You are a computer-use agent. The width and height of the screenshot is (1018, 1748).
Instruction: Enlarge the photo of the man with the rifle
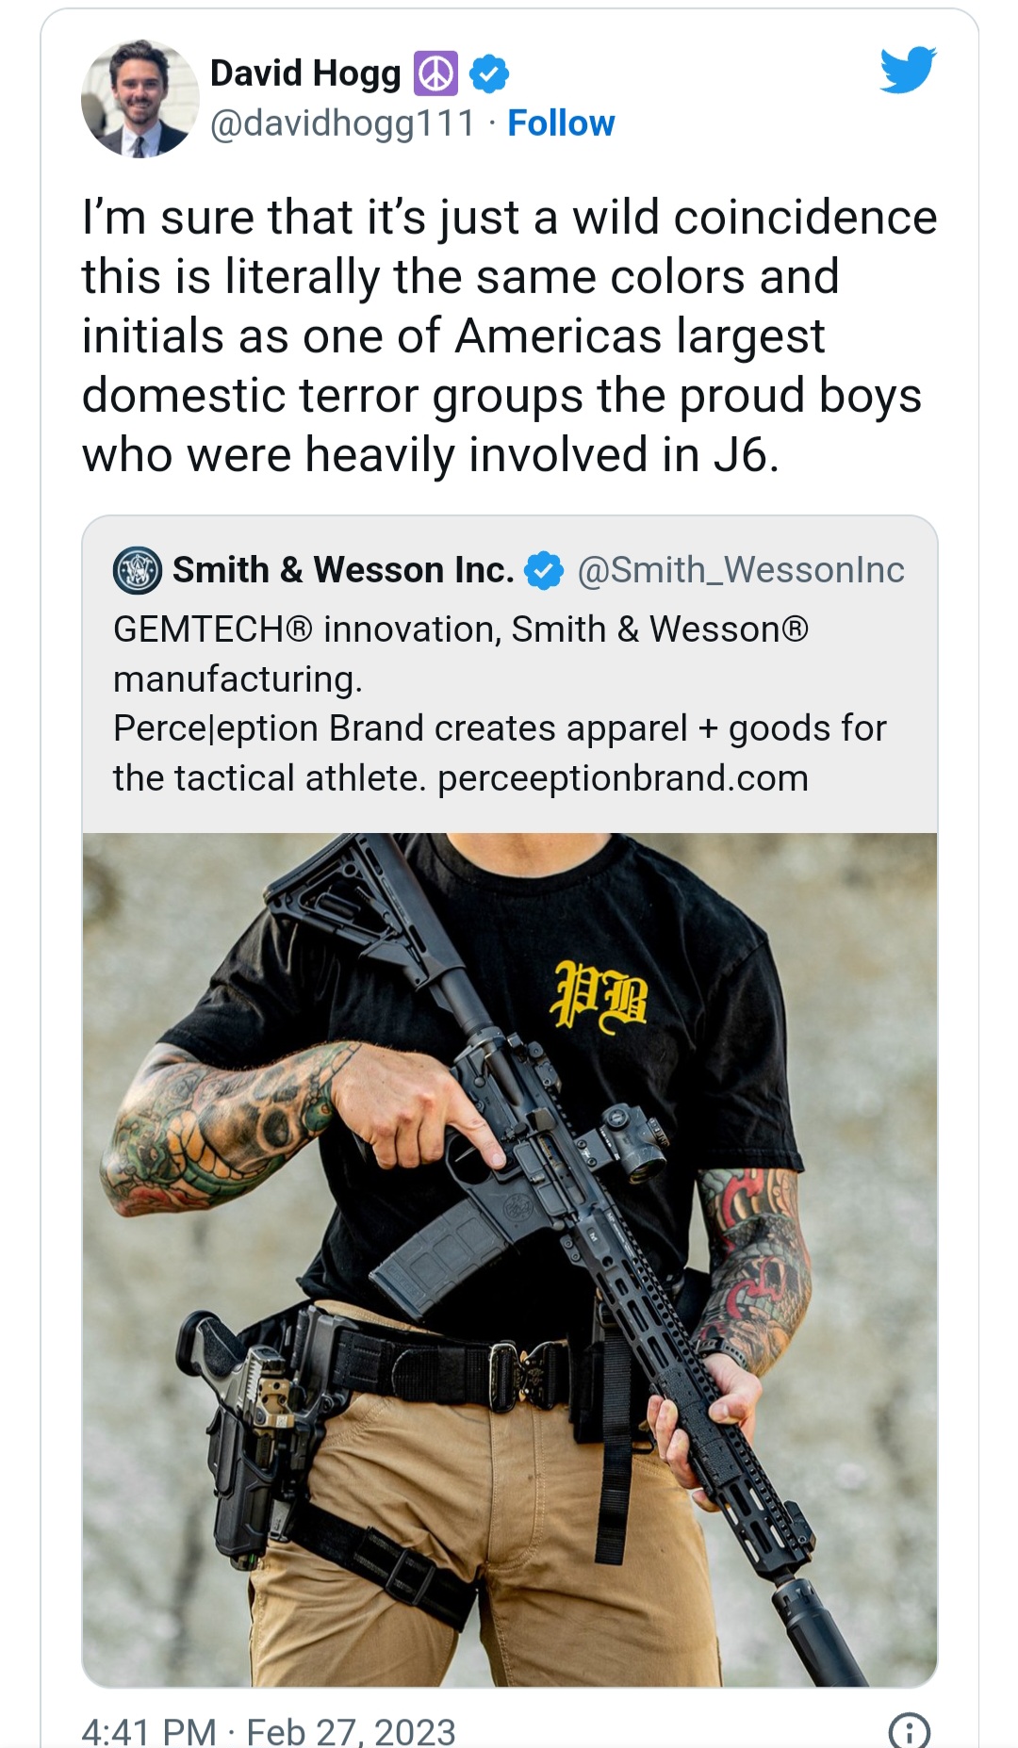tap(510, 1260)
